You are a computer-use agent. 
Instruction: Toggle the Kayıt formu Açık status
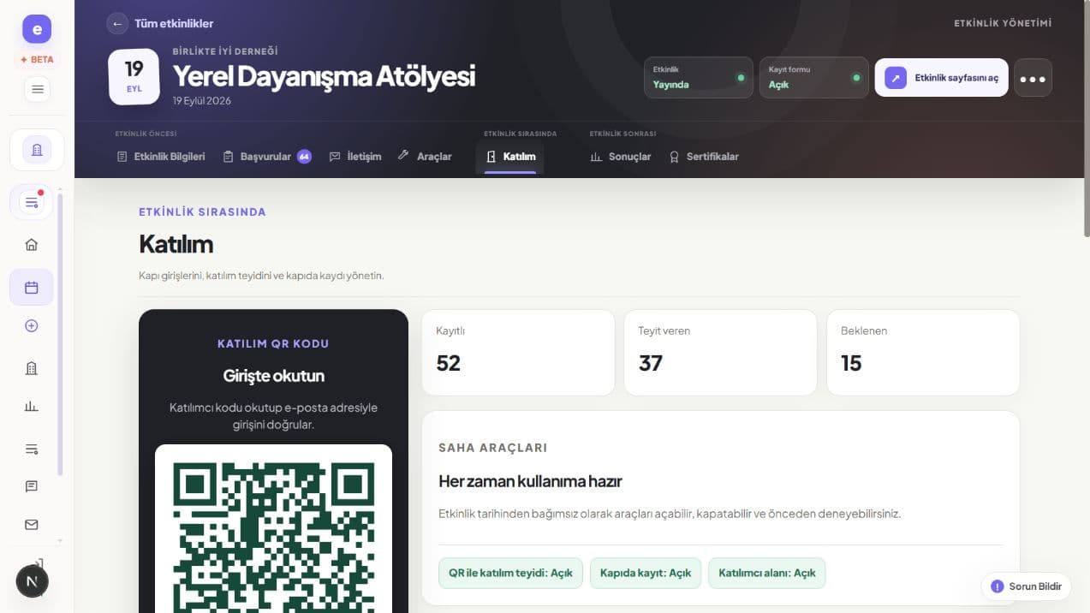(x=813, y=77)
